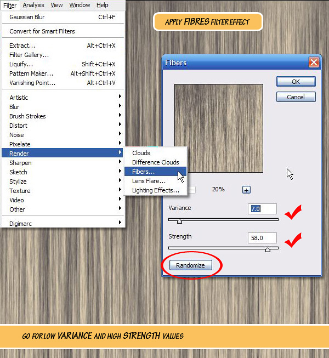Expand the Pixelate submenu
Image resolution: width=329 pixels, height=358 pixels.
tap(63, 144)
